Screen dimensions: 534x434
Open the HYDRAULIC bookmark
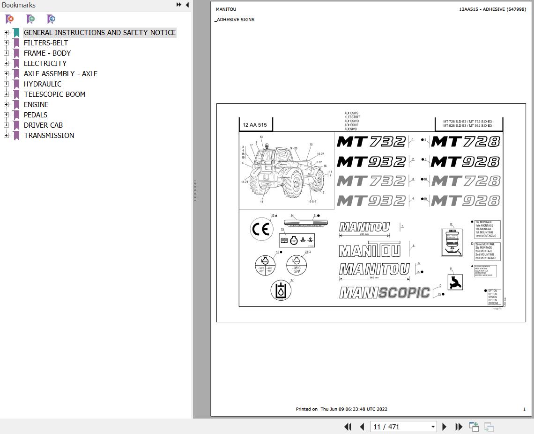43,84
